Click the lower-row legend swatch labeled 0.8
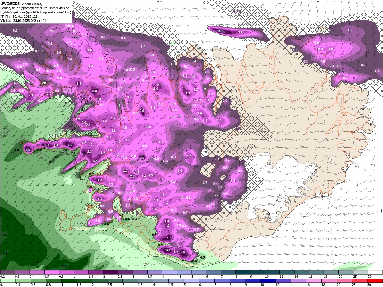This screenshot has width=383, height=287. click(54, 281)
